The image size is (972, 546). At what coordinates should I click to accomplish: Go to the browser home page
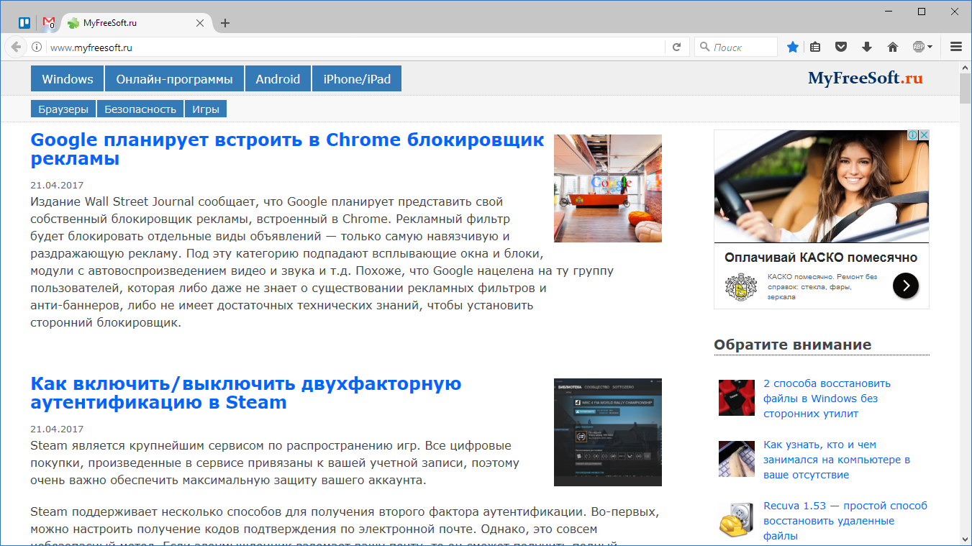point(893,47)
